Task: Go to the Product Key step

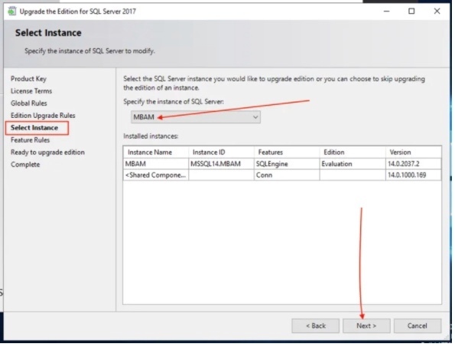Action: pyautogui.click(x=28, y=79)
